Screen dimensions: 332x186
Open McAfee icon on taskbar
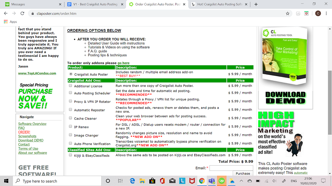coord(192,181)
